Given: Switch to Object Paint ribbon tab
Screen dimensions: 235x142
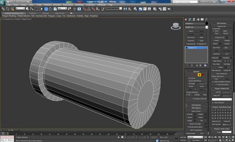Looking at the screenshot, I should point(59,13).
